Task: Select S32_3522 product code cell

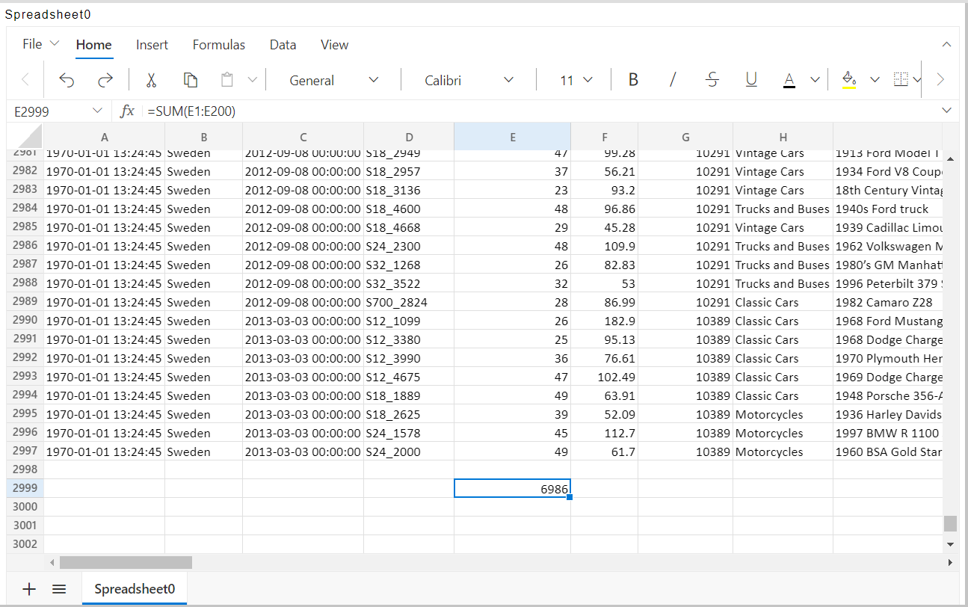Action: coord(408,283)
